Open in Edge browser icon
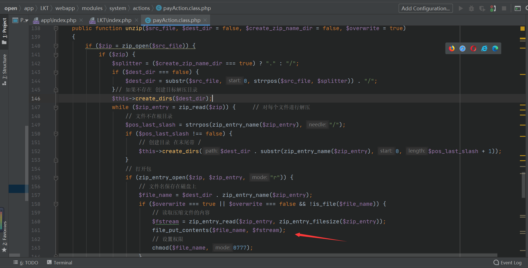Screen dimensions: 528x268 495,49
